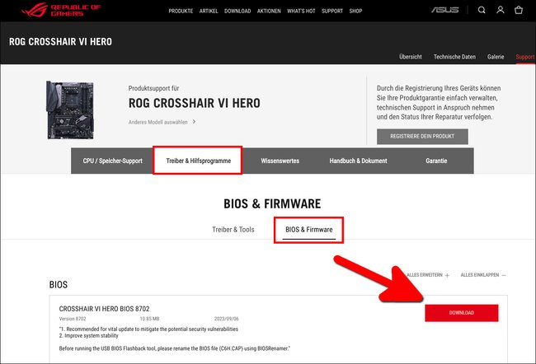Open Aktionen menu
This screenshot has height=364, width=536.
point(269,11)
